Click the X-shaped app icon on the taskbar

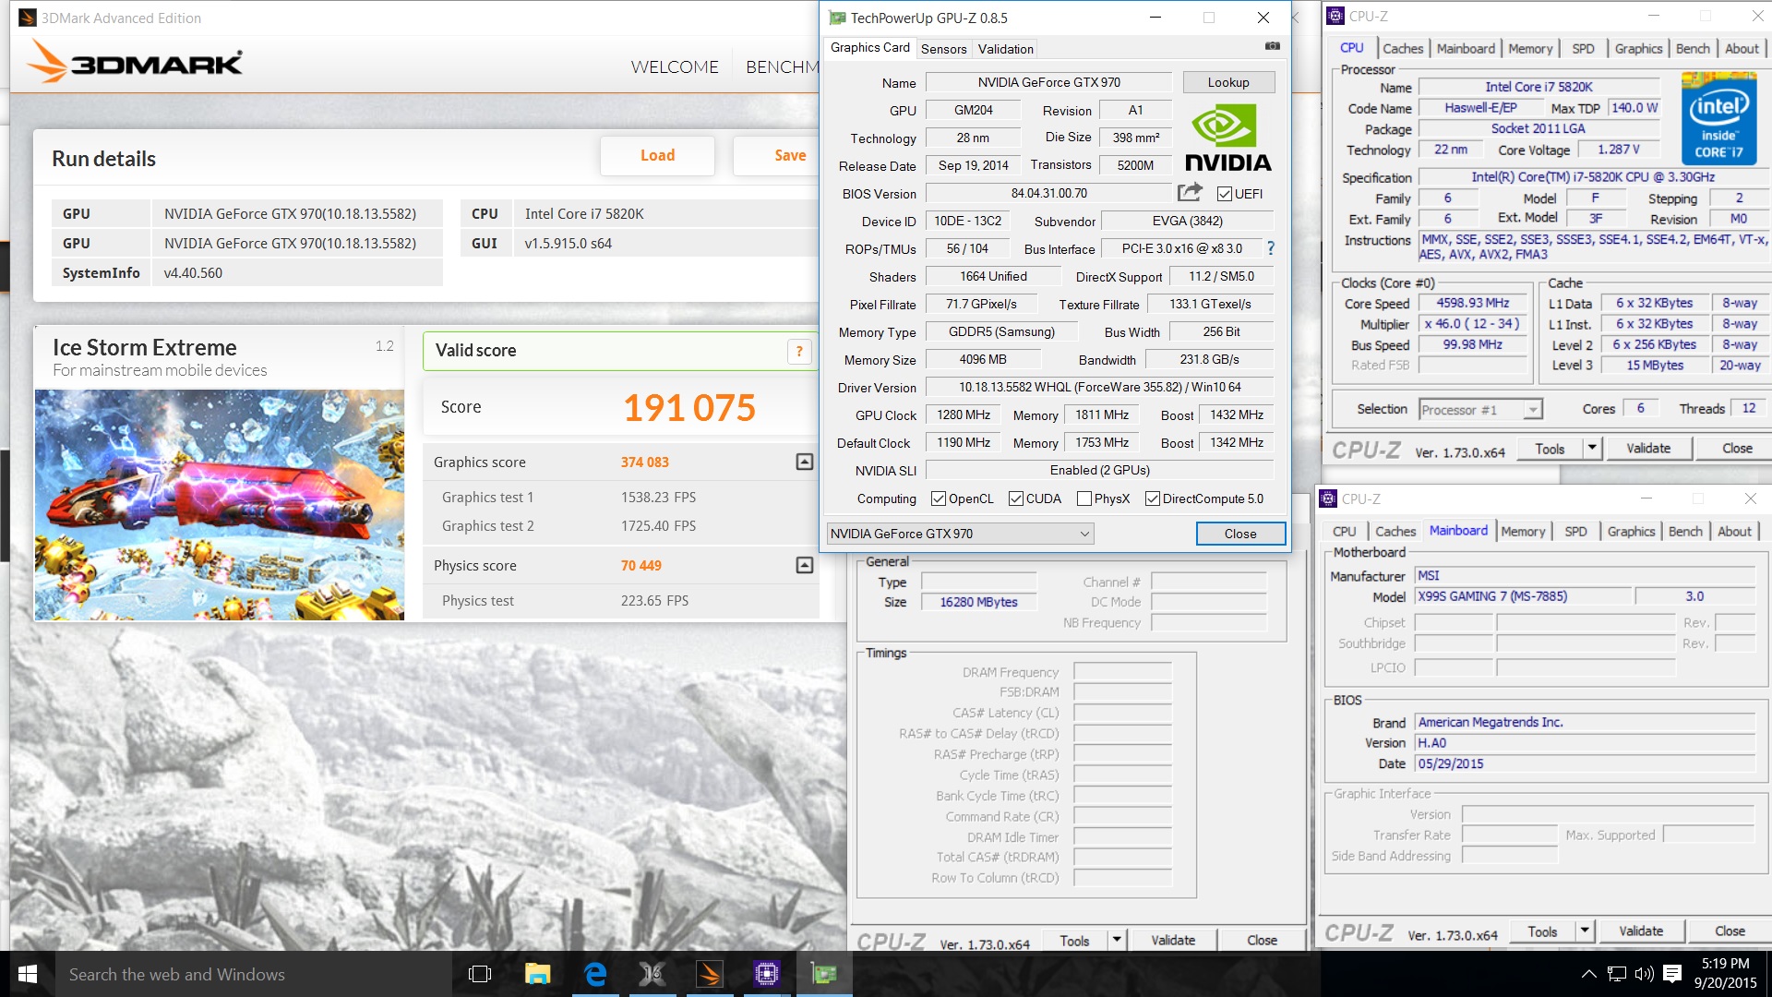[652, 974]
